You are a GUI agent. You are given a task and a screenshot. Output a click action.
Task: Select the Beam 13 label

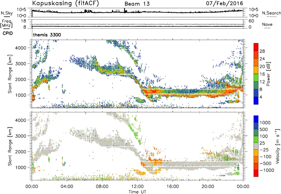pos(137,4)
